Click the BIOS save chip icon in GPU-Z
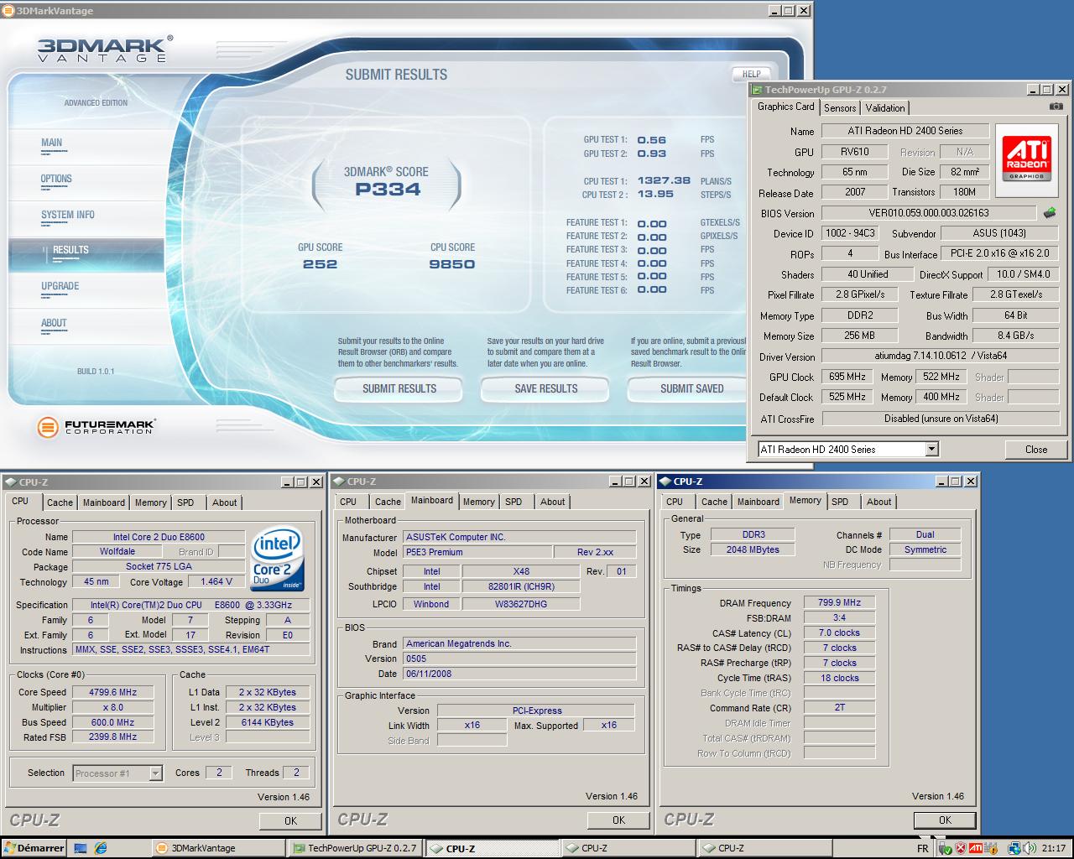 click(1049, 213)
